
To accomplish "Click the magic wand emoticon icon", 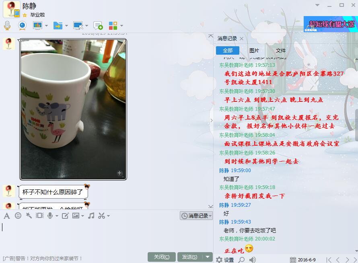I will pyautogui.click(x=29, y=215).
